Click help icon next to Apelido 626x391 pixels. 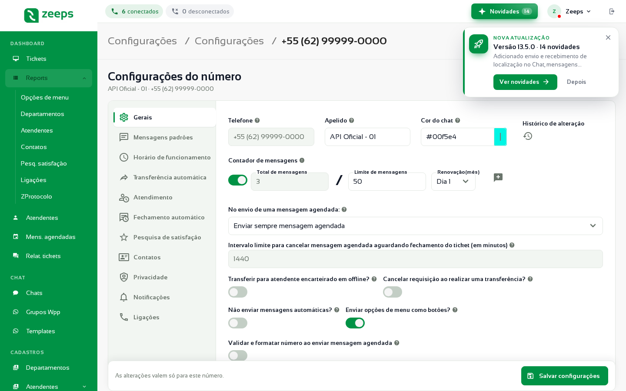tap(352, 120)
